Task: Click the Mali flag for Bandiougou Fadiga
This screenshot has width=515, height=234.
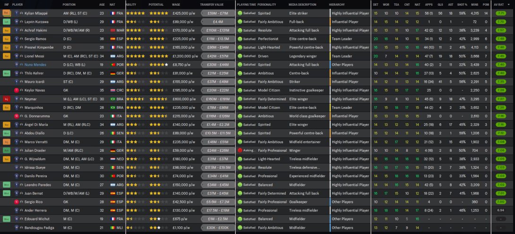Action: tap(113, 227)
